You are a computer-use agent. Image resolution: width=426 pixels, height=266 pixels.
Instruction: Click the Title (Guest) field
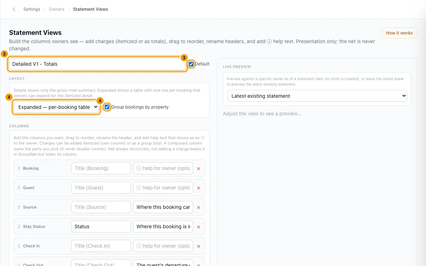pos(101,188)
